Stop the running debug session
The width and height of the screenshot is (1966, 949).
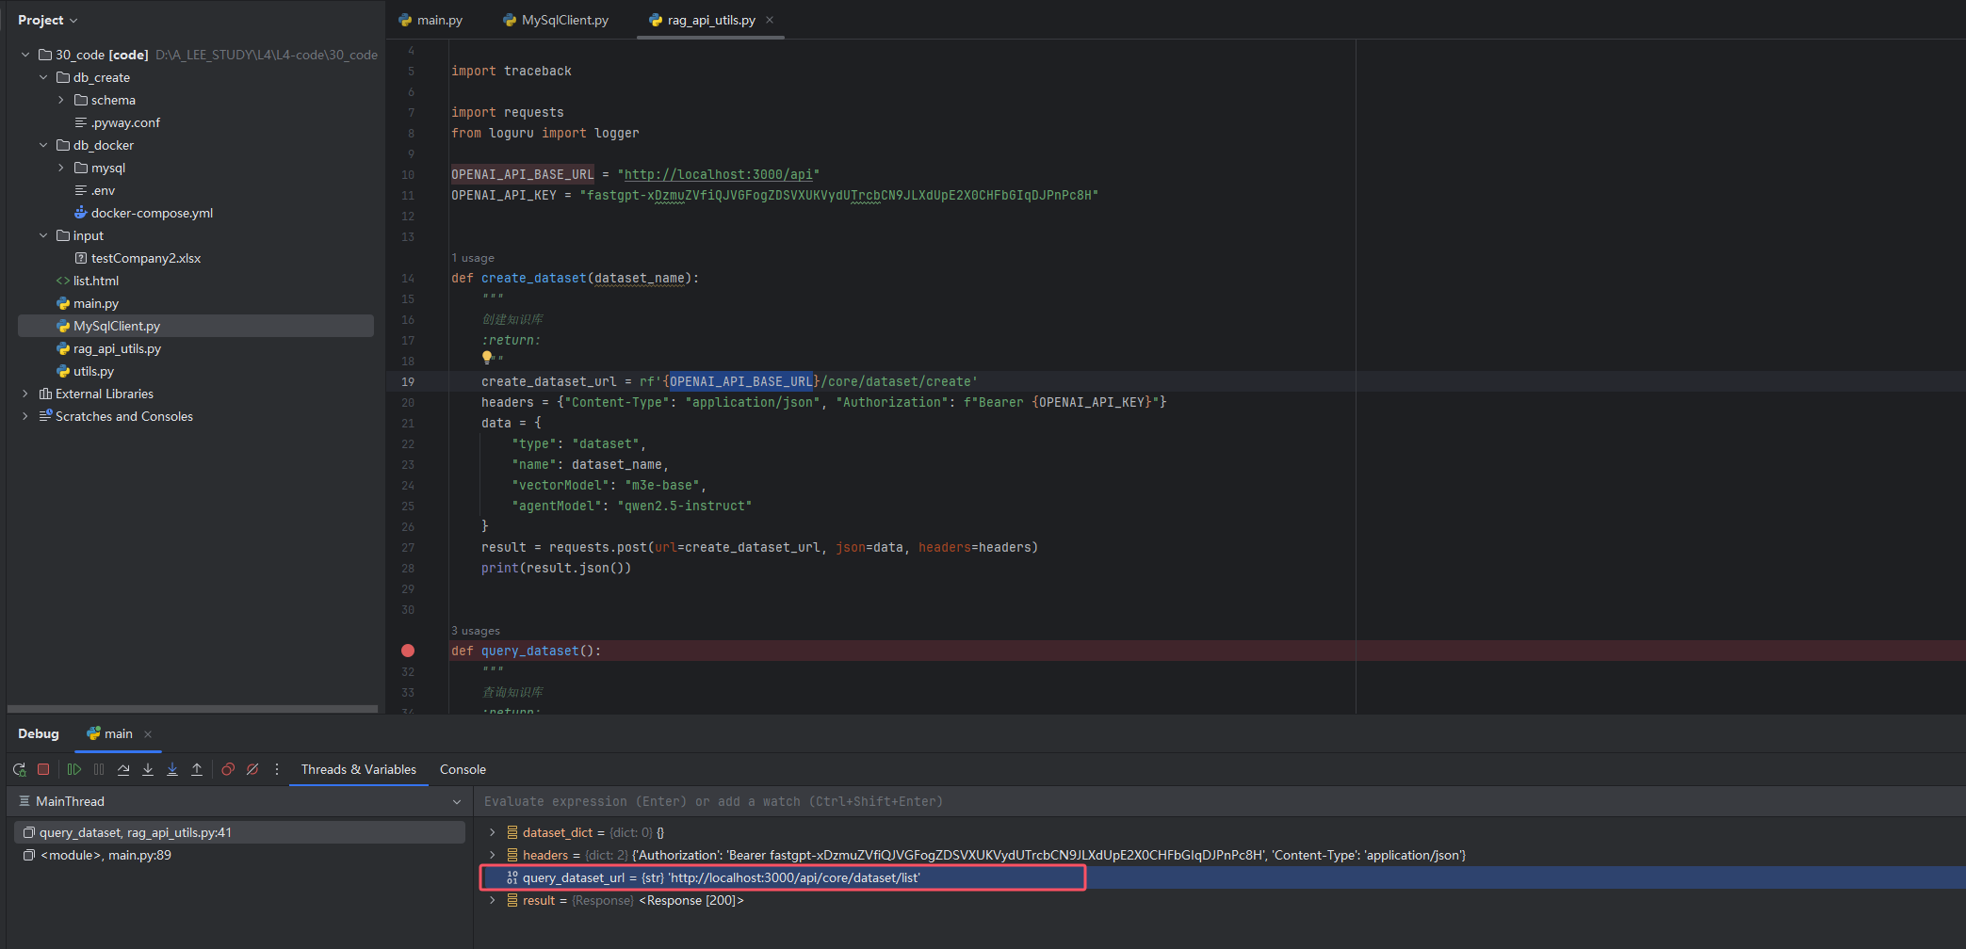click(x=43, y=769)
